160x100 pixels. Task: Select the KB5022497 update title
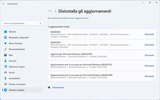click(x=71, y=54)
